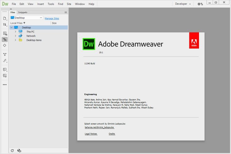
Task: Click the 19.1 version text
Action: (101, 52)
